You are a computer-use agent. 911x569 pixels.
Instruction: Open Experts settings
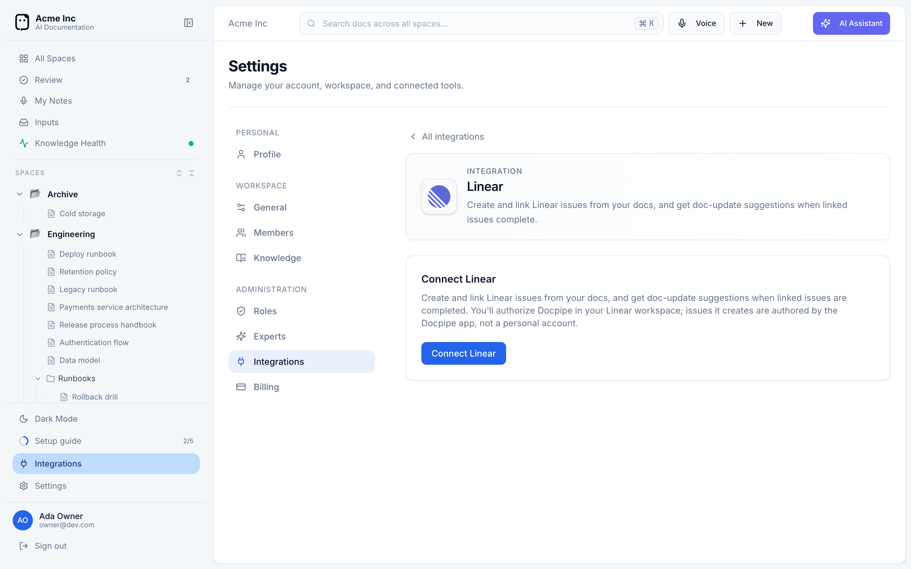pyautogui.click(x=301, y=336)
